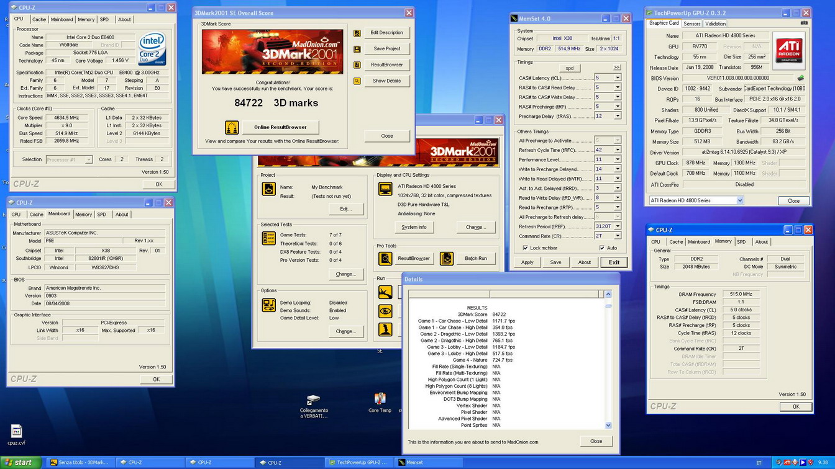The image size is (835, 469).
Task: Click the Exit button in MemSet
Action: [x=614, y=262]
